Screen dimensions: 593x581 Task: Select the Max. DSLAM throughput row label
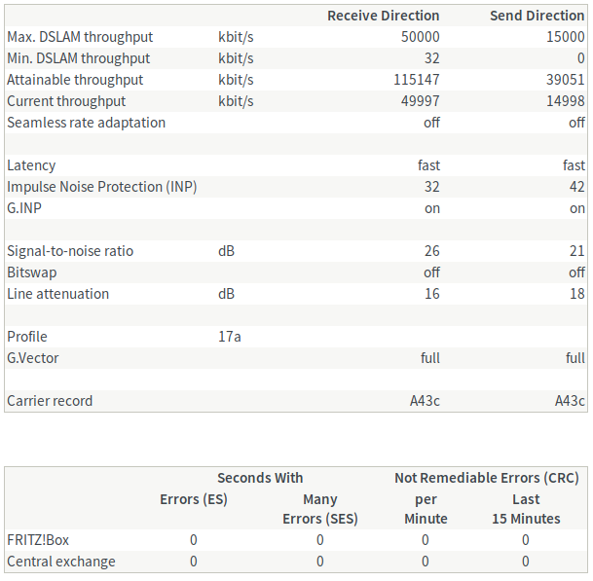[x=80, y=37]
